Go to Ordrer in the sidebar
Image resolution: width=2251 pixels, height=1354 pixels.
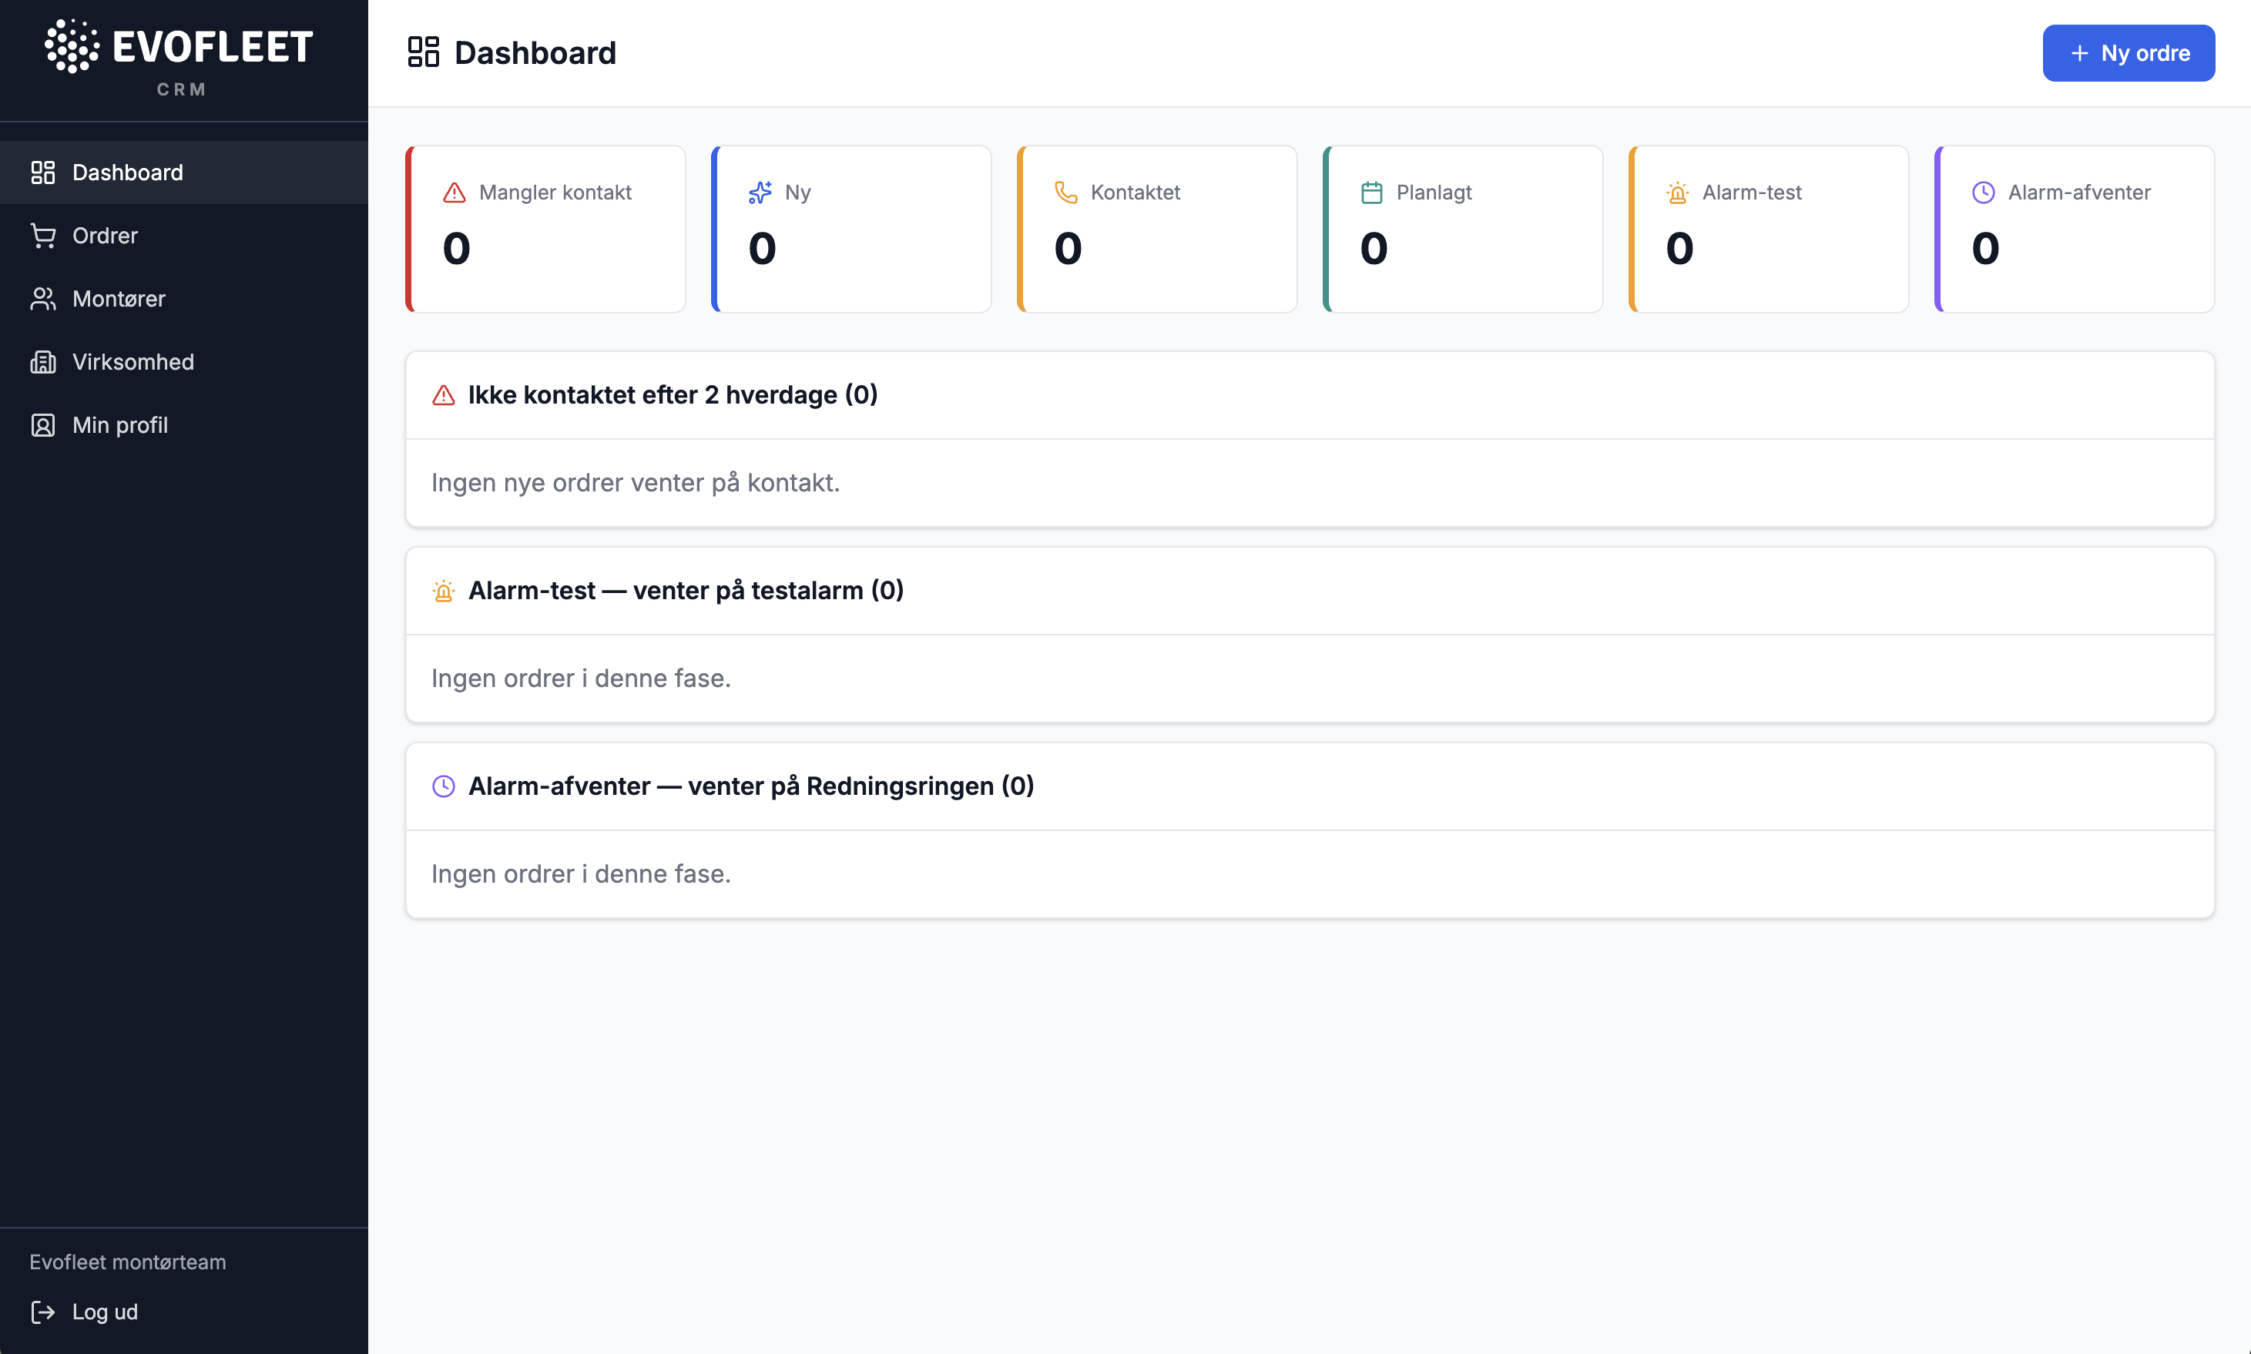(183, 236)
